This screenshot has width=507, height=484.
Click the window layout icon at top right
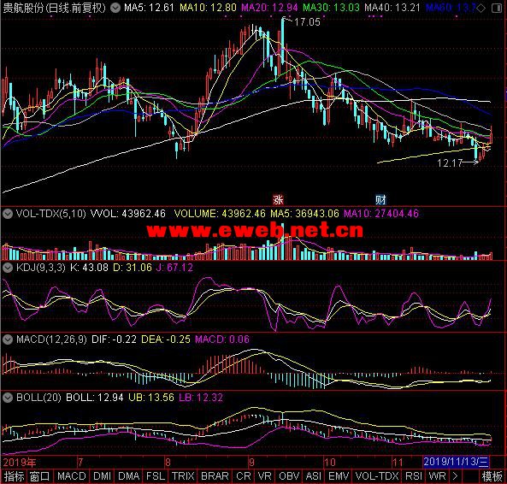(x=497, y=8)
